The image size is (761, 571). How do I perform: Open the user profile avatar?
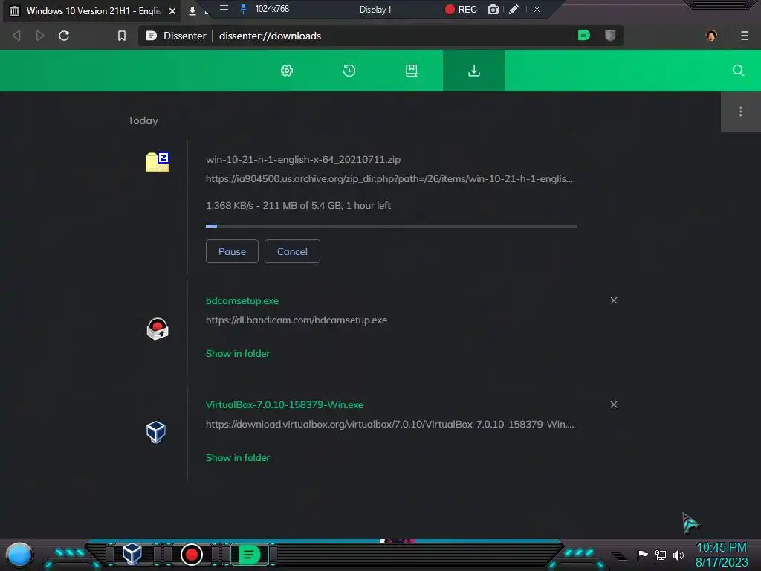(x=711, y=36)
